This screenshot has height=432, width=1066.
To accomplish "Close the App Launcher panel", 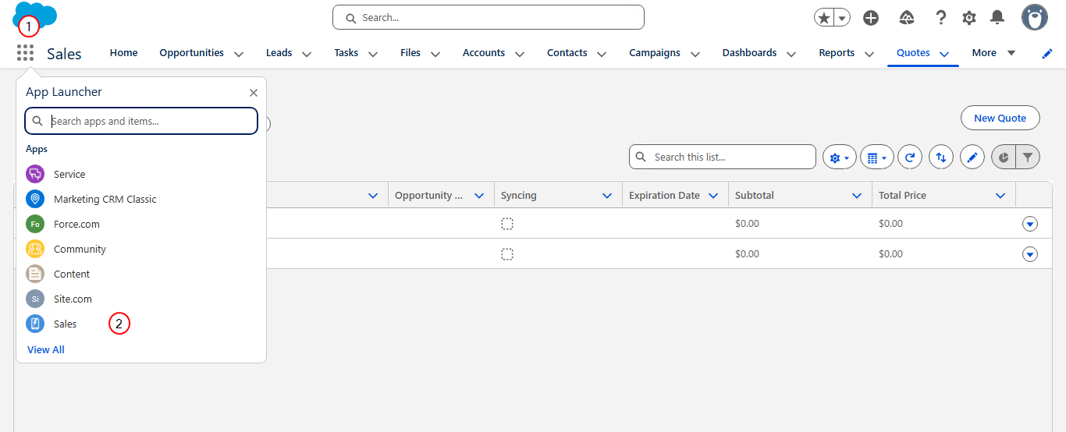I will pos(254,92).
